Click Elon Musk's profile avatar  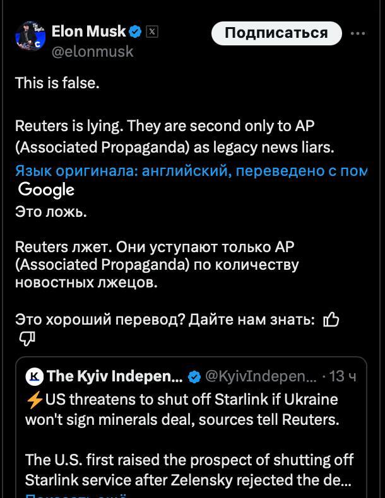click(29, 37)
